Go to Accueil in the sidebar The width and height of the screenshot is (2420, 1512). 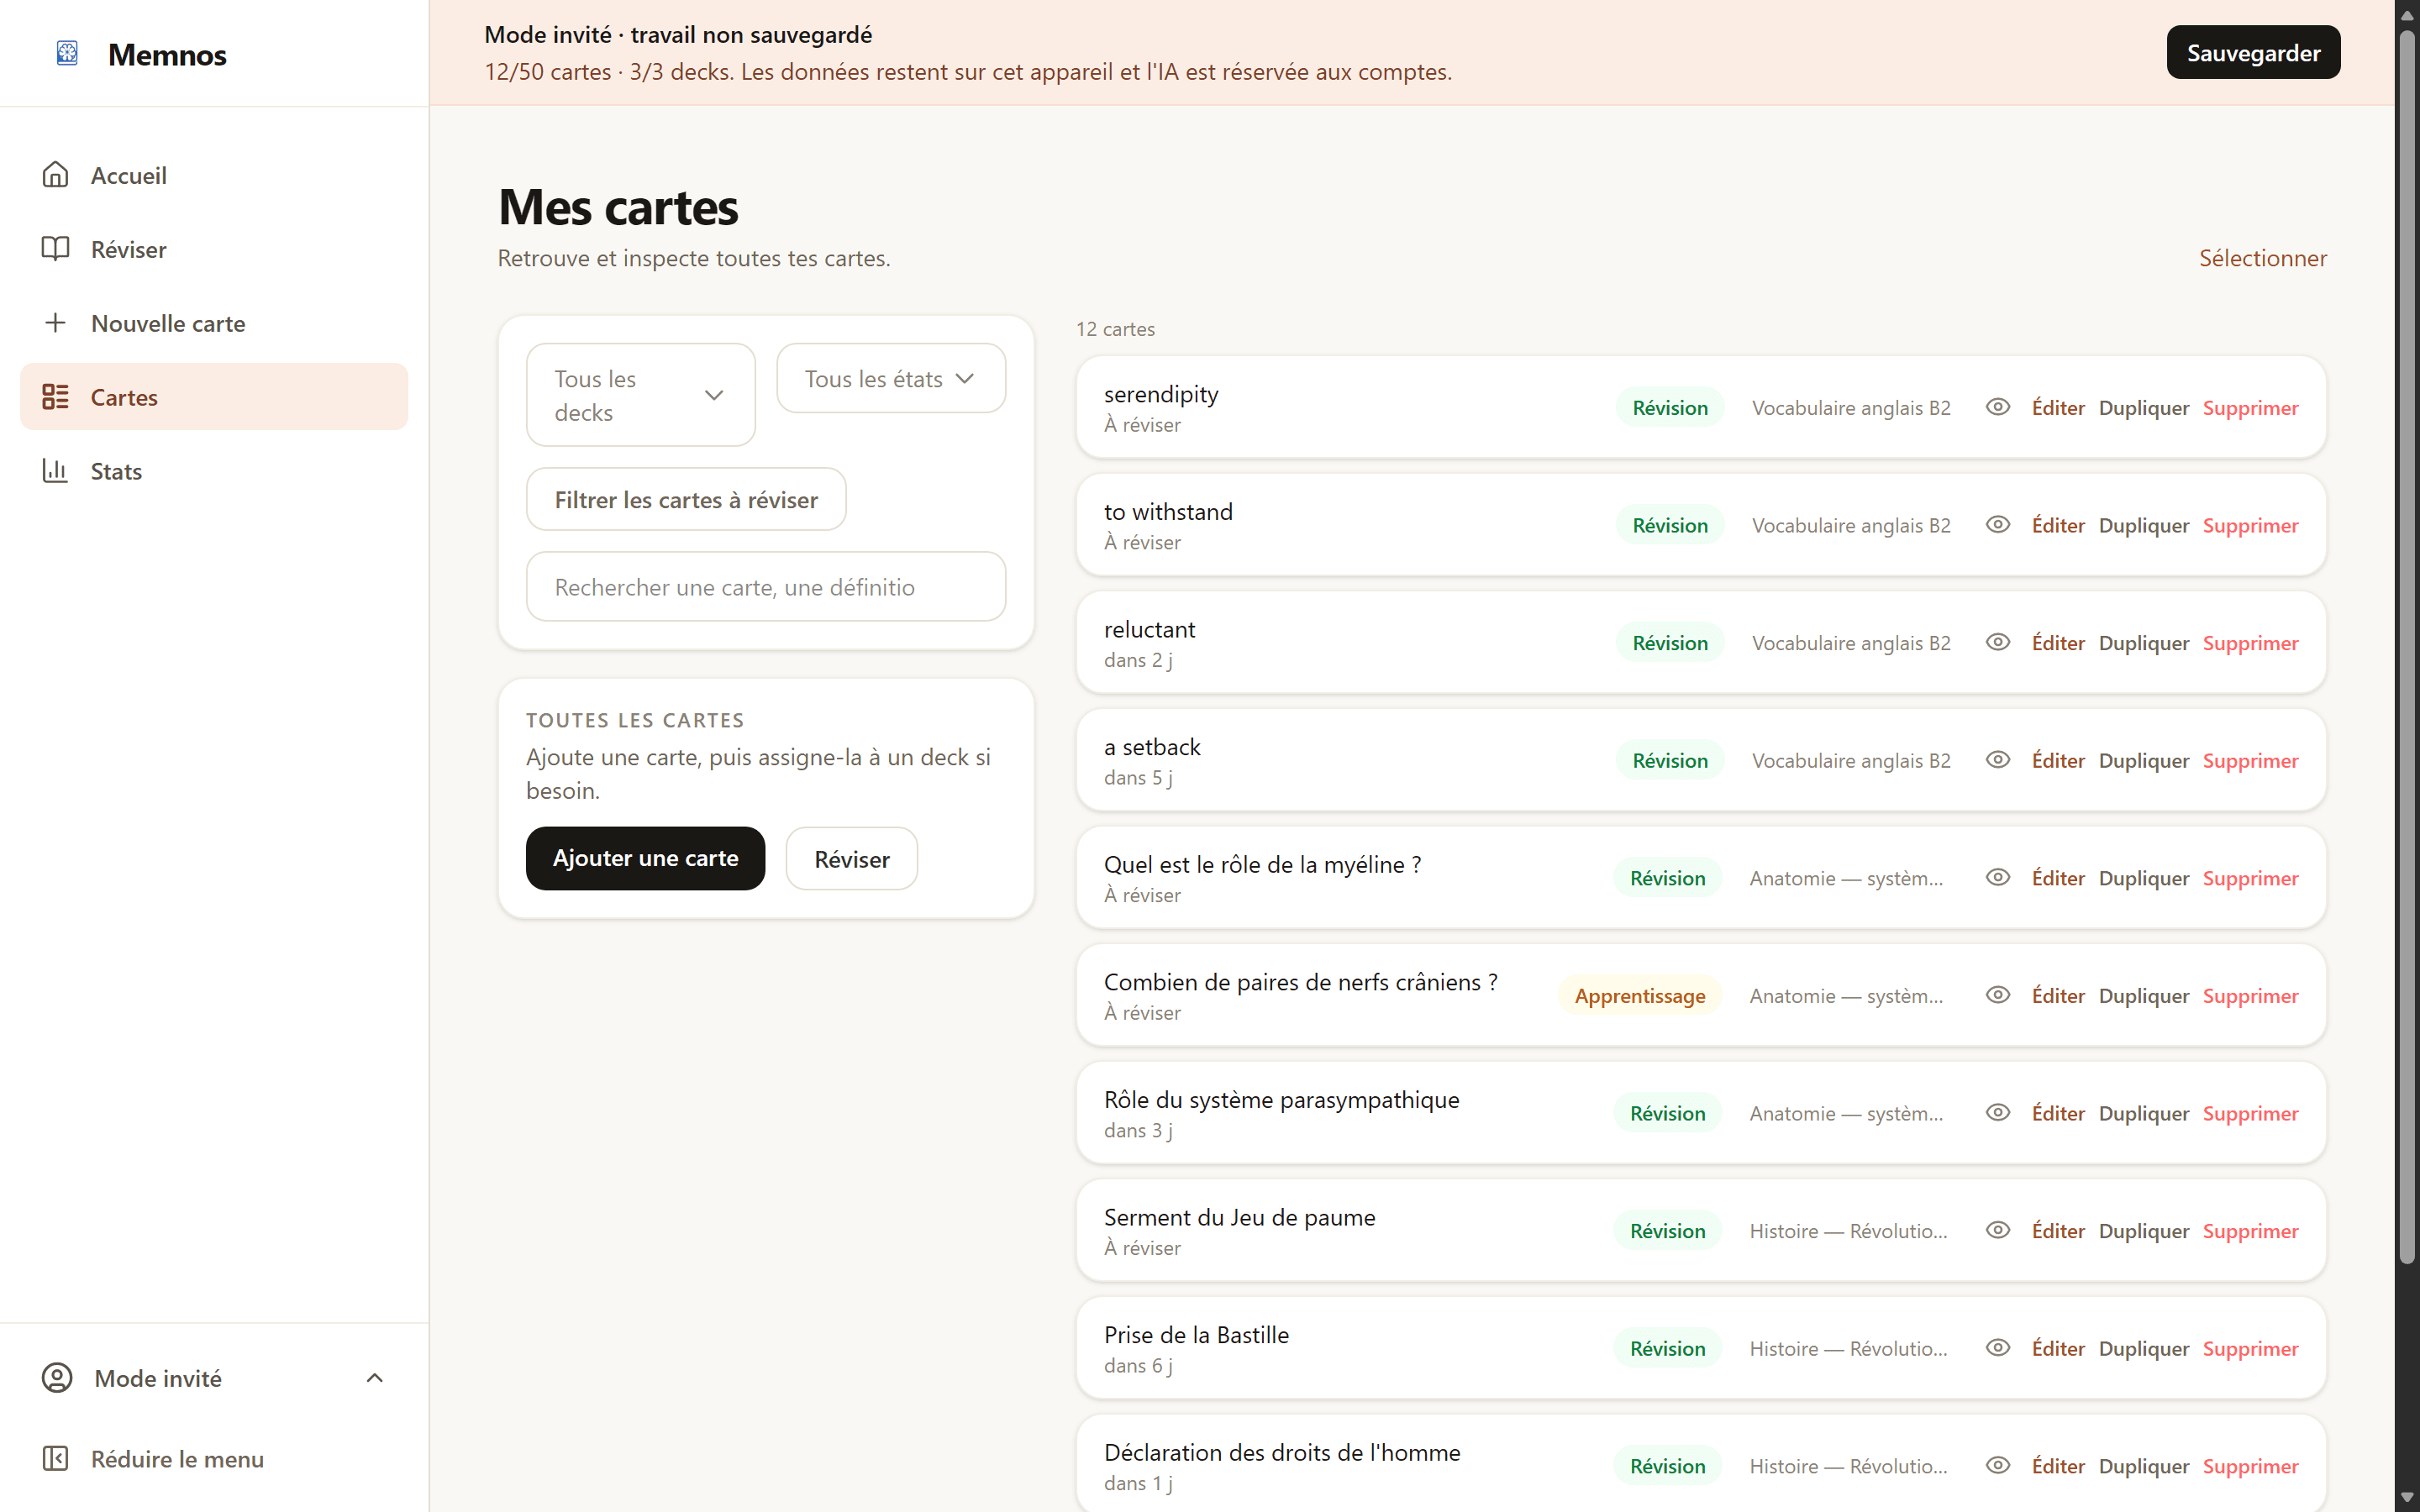[214, 175]
